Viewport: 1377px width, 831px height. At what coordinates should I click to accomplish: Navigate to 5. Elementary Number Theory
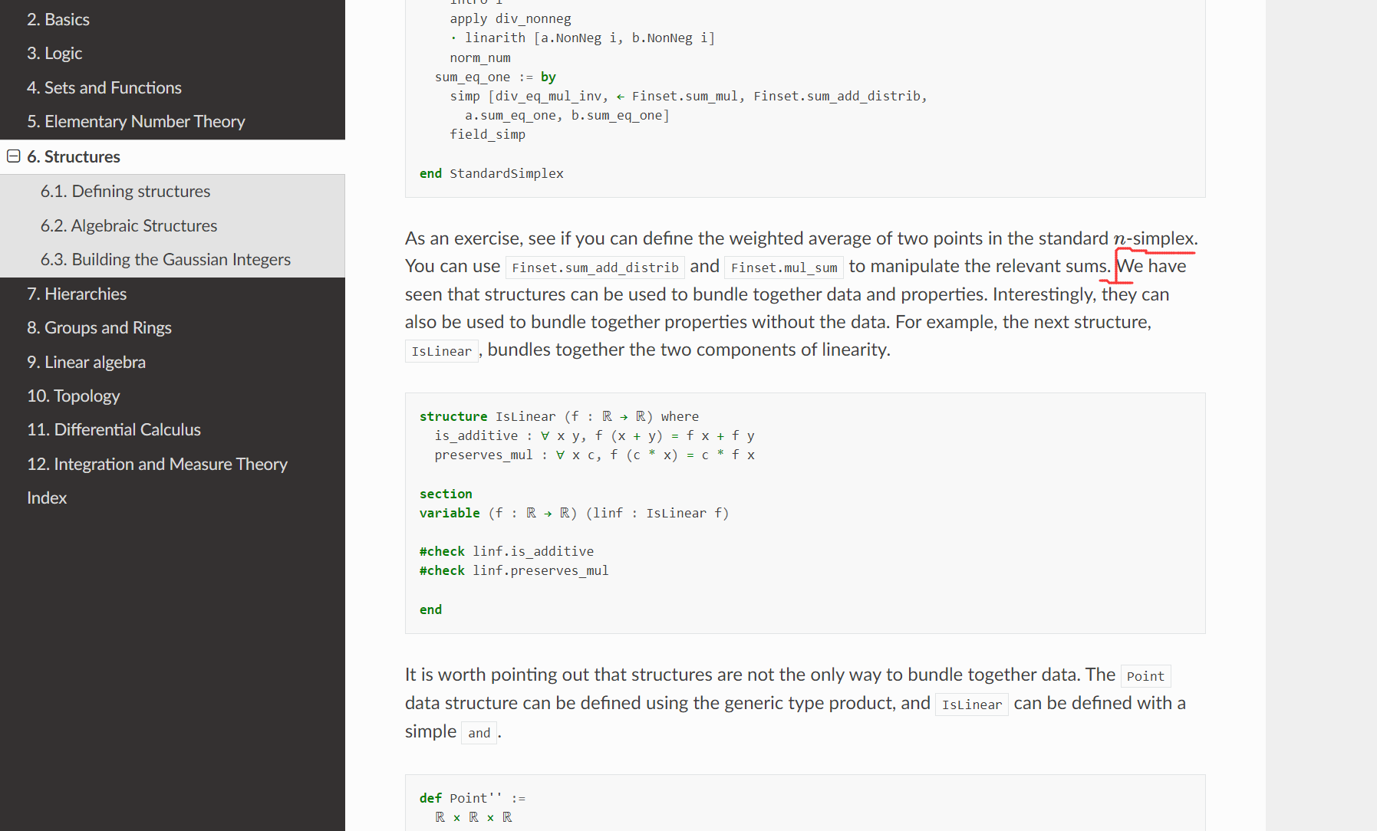[136, 121]
